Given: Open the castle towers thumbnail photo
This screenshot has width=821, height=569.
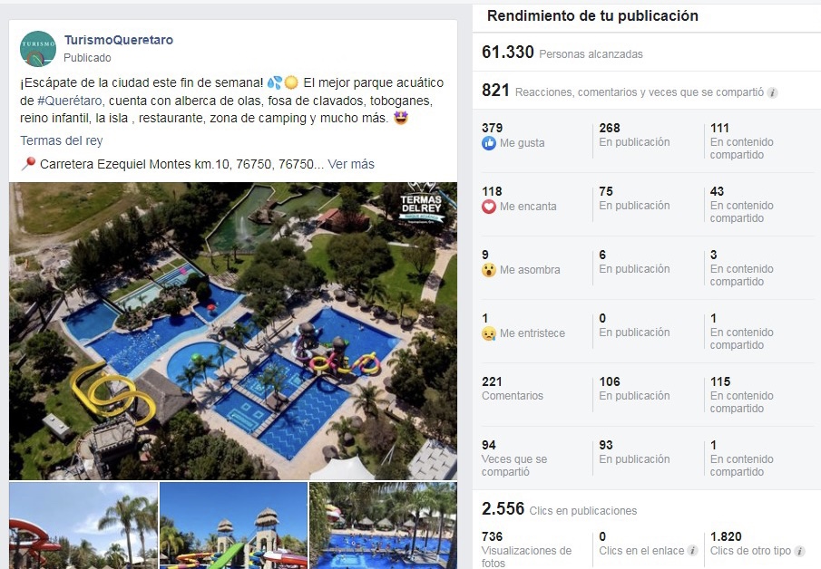Looking at the screenshot, I should coord(233,526).
